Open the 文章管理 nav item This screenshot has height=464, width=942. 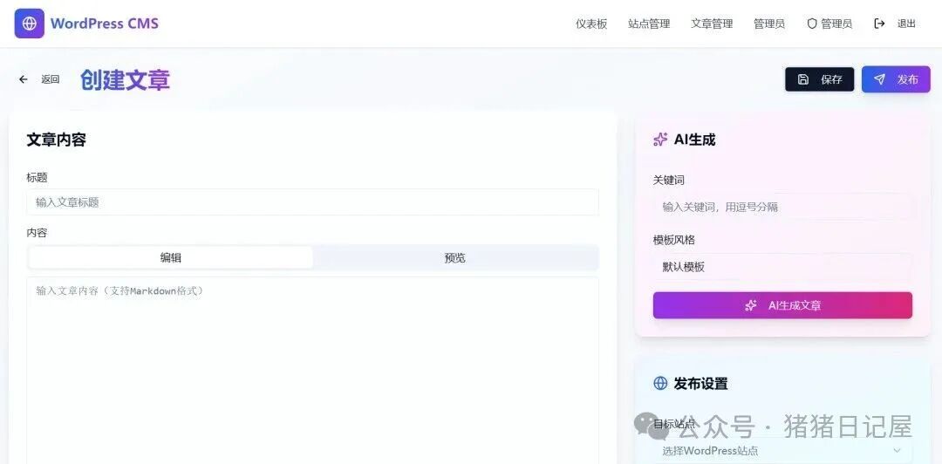coord(712,24)
